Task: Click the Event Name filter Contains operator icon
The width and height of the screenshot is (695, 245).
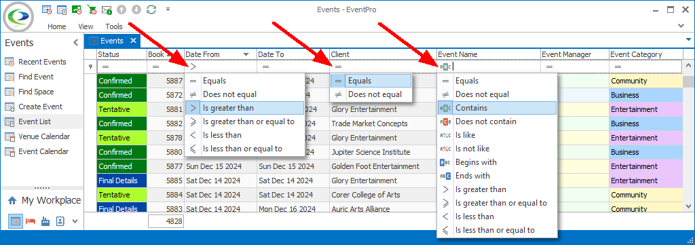Action: pyautogui.click(x=445, y=67)
